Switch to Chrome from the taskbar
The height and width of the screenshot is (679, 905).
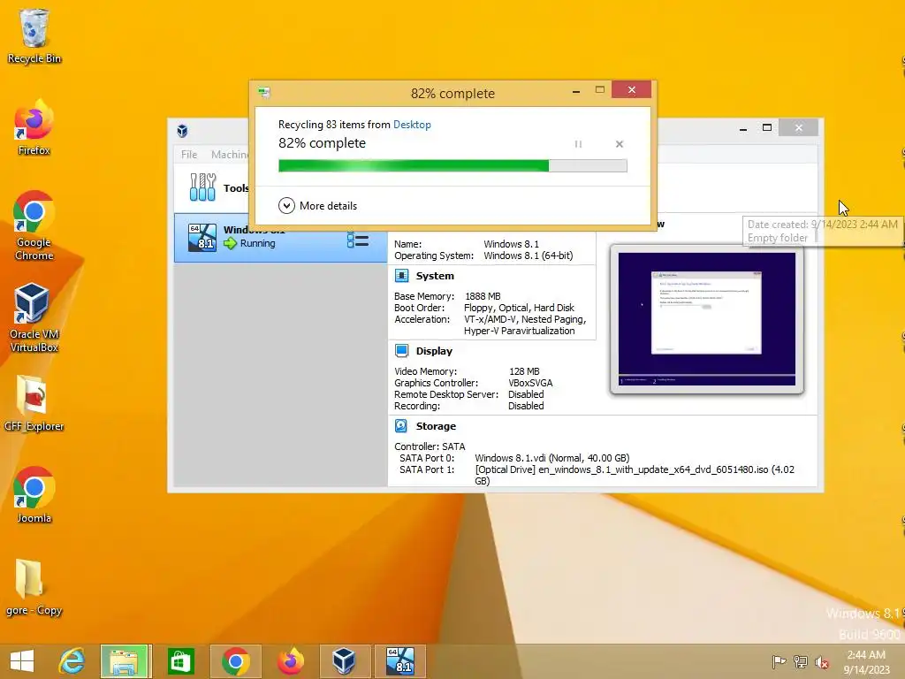tap(235, 661)
